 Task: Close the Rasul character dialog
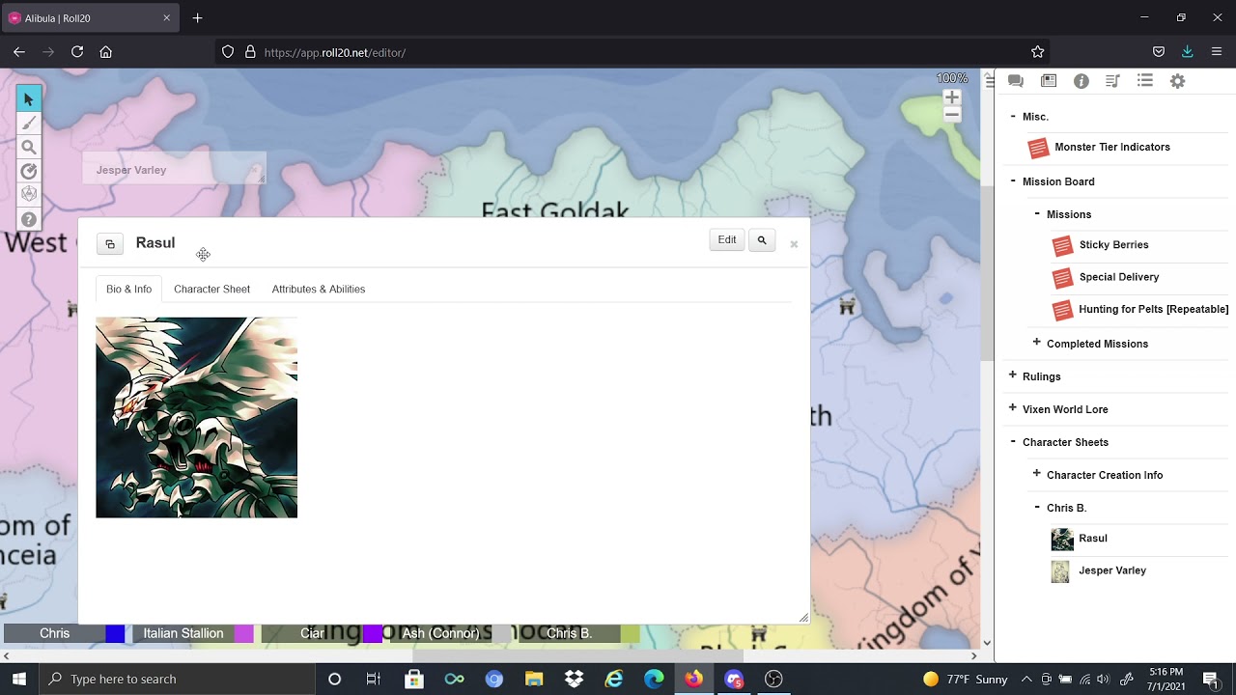794,244
